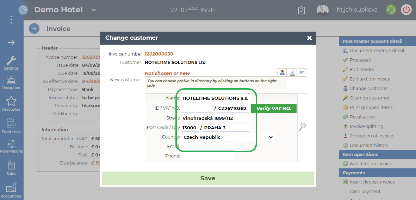Screen dimensions: 416x200
Task: Open Front desk in the sidebar
Action: point(11,126)
